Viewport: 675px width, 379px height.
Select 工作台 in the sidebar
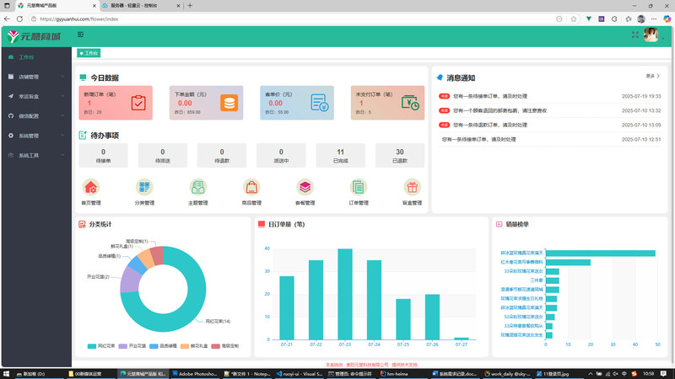point(36,57)
